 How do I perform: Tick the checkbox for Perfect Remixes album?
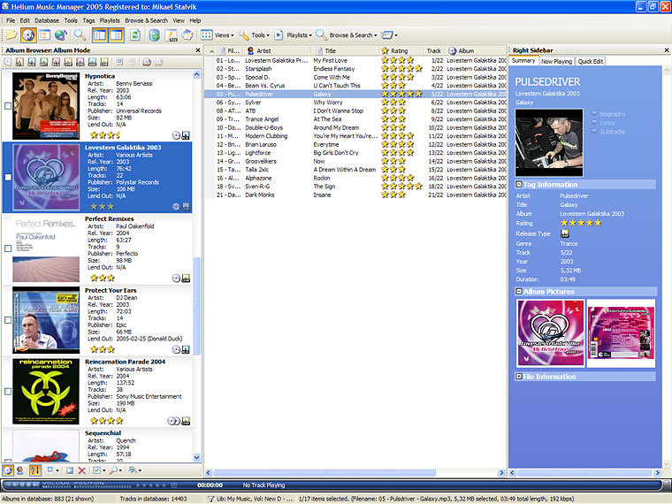tap(8, 248)
